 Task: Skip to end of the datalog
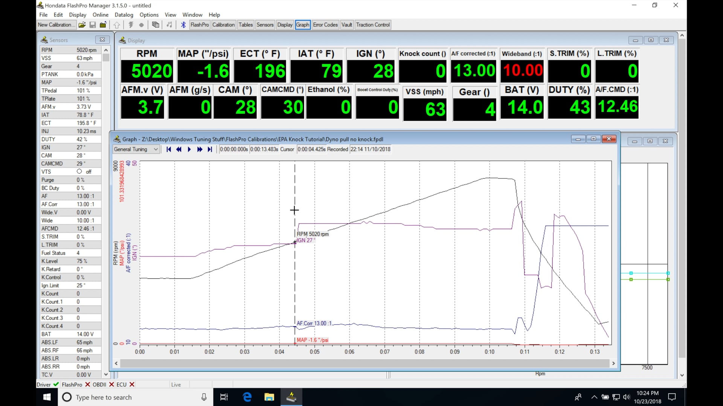(210, 149)
